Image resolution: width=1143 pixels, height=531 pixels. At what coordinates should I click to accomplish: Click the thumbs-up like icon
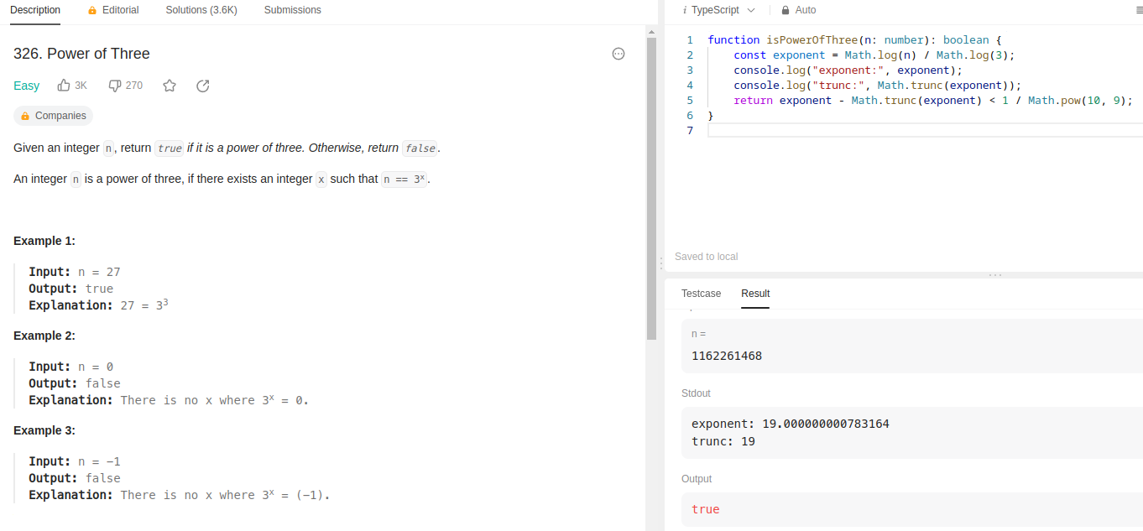[64, 86]
